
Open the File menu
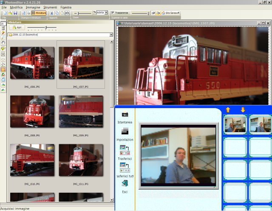pos(4,7)
